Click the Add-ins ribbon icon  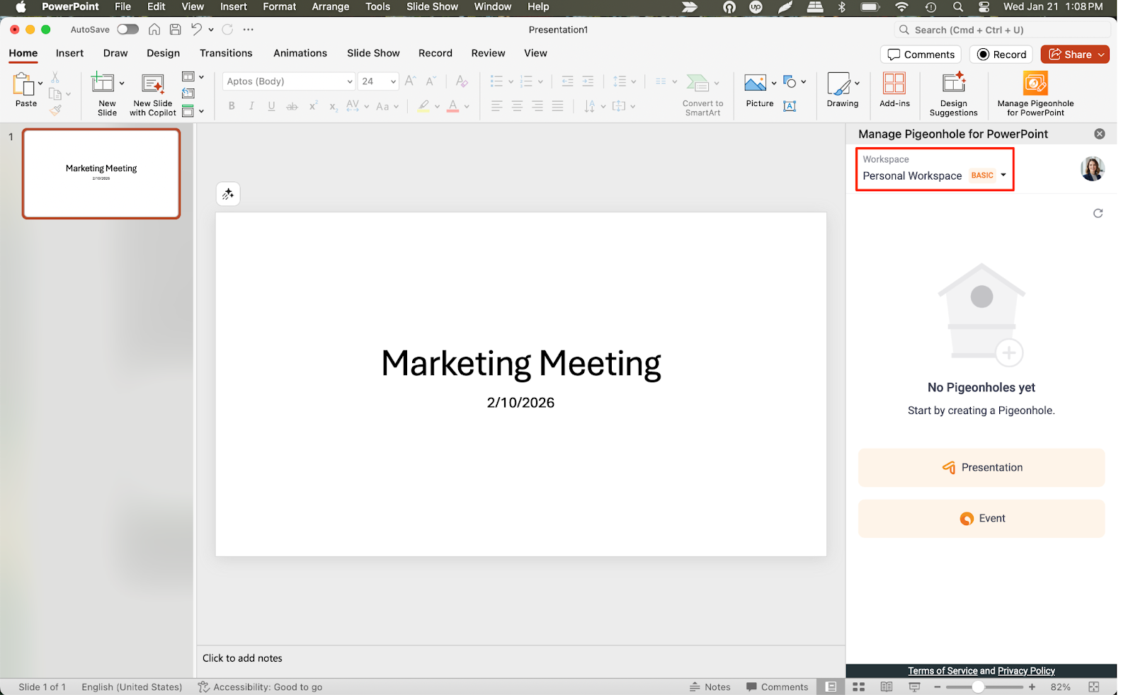tap(894, 84)
